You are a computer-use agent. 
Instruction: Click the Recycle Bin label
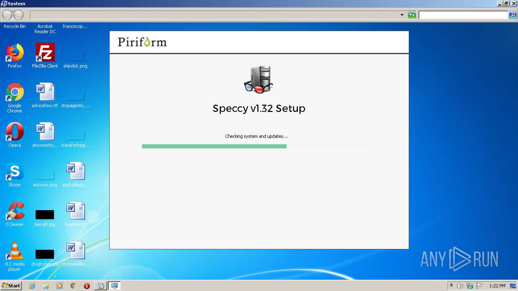click(x=15, y=26)
